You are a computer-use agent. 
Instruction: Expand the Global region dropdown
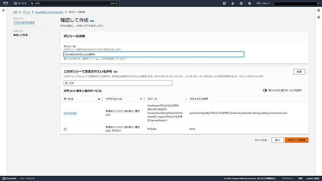[262, 3]
